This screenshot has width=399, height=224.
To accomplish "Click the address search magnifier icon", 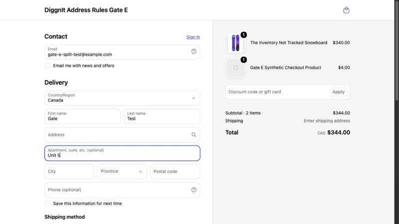I will click(x=194, y=134).
